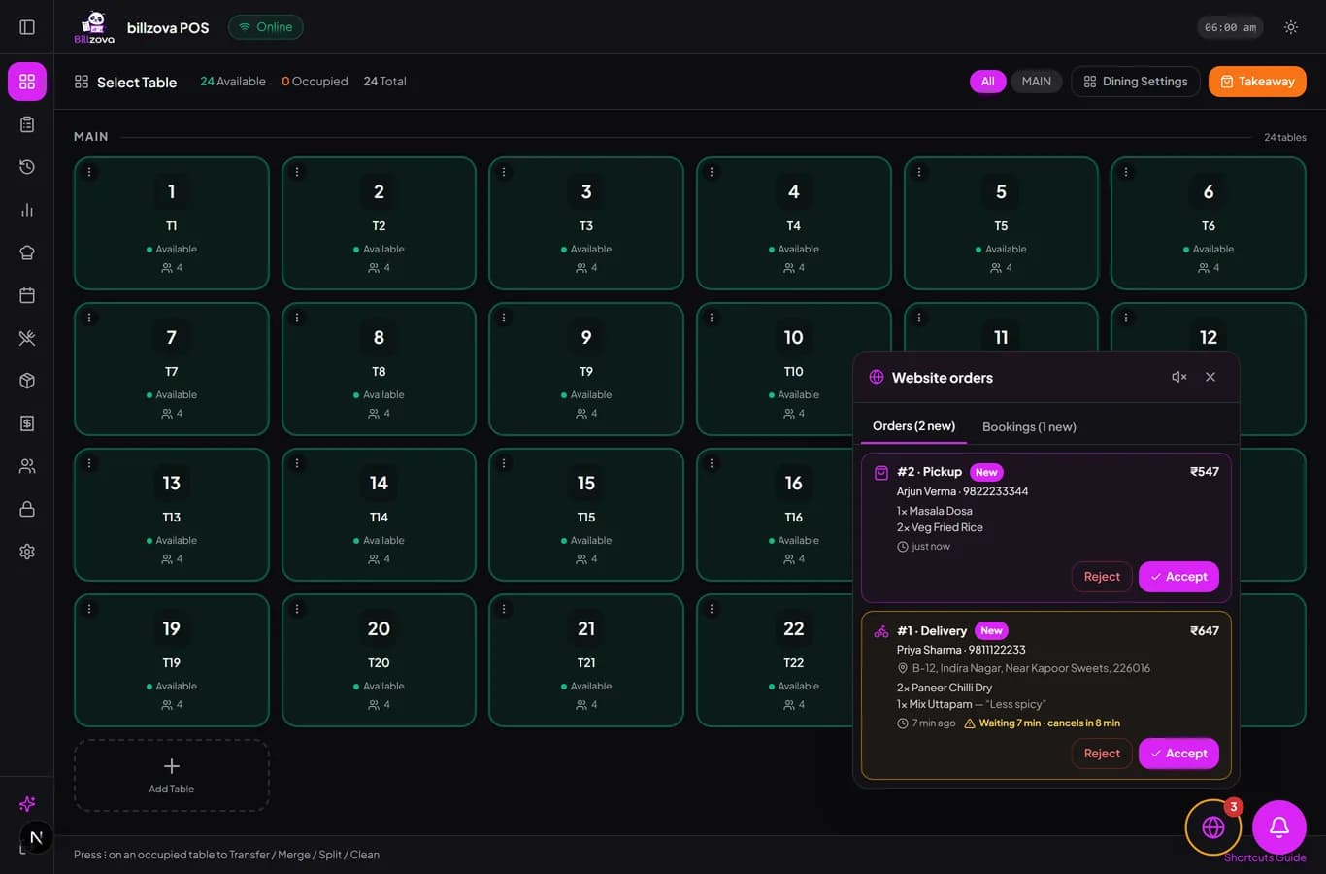
Task: Accept pickup order #2
Action: click(x=1178, y=577)
